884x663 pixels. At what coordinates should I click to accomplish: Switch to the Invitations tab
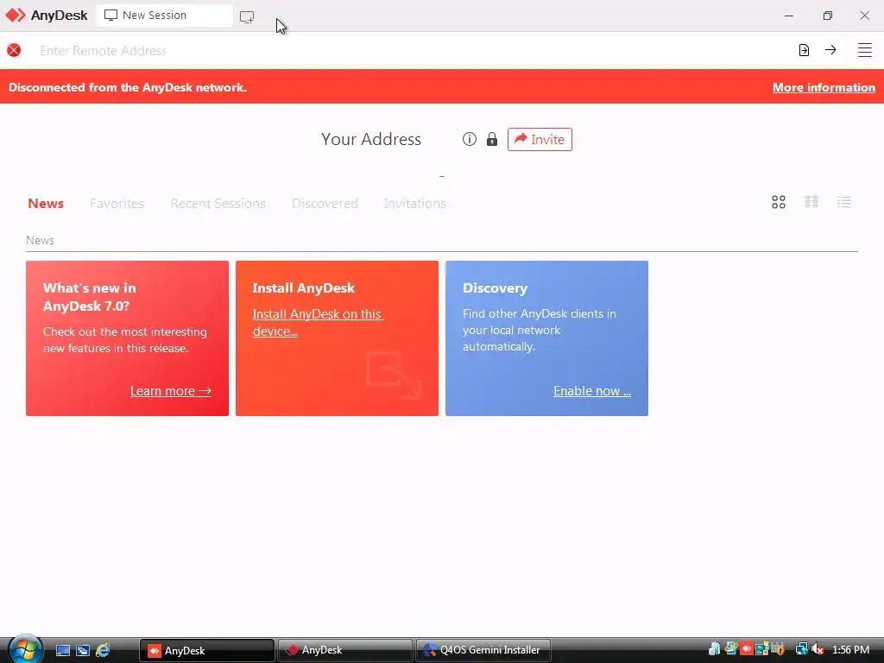pos(414,204)
